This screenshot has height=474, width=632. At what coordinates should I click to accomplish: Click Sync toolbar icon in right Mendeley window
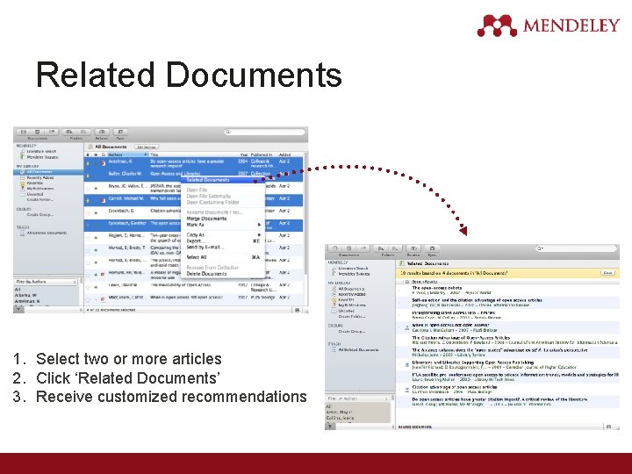pos(432,248)
